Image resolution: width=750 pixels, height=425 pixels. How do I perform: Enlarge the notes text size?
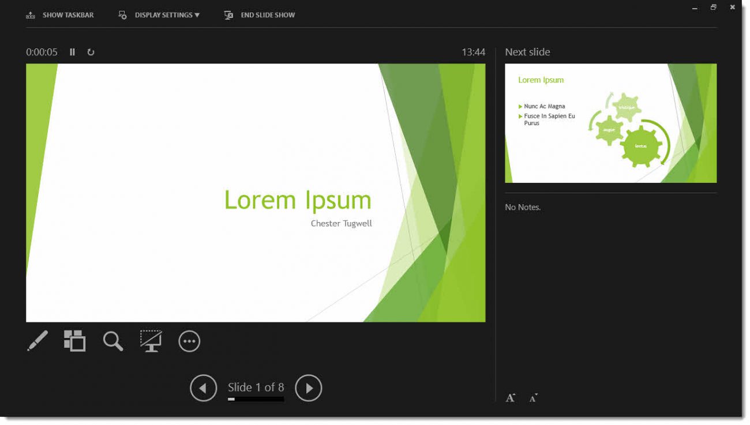510,397
